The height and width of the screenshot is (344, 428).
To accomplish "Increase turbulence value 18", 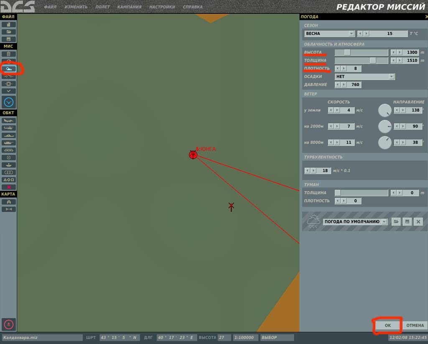I will pos(313,171).
